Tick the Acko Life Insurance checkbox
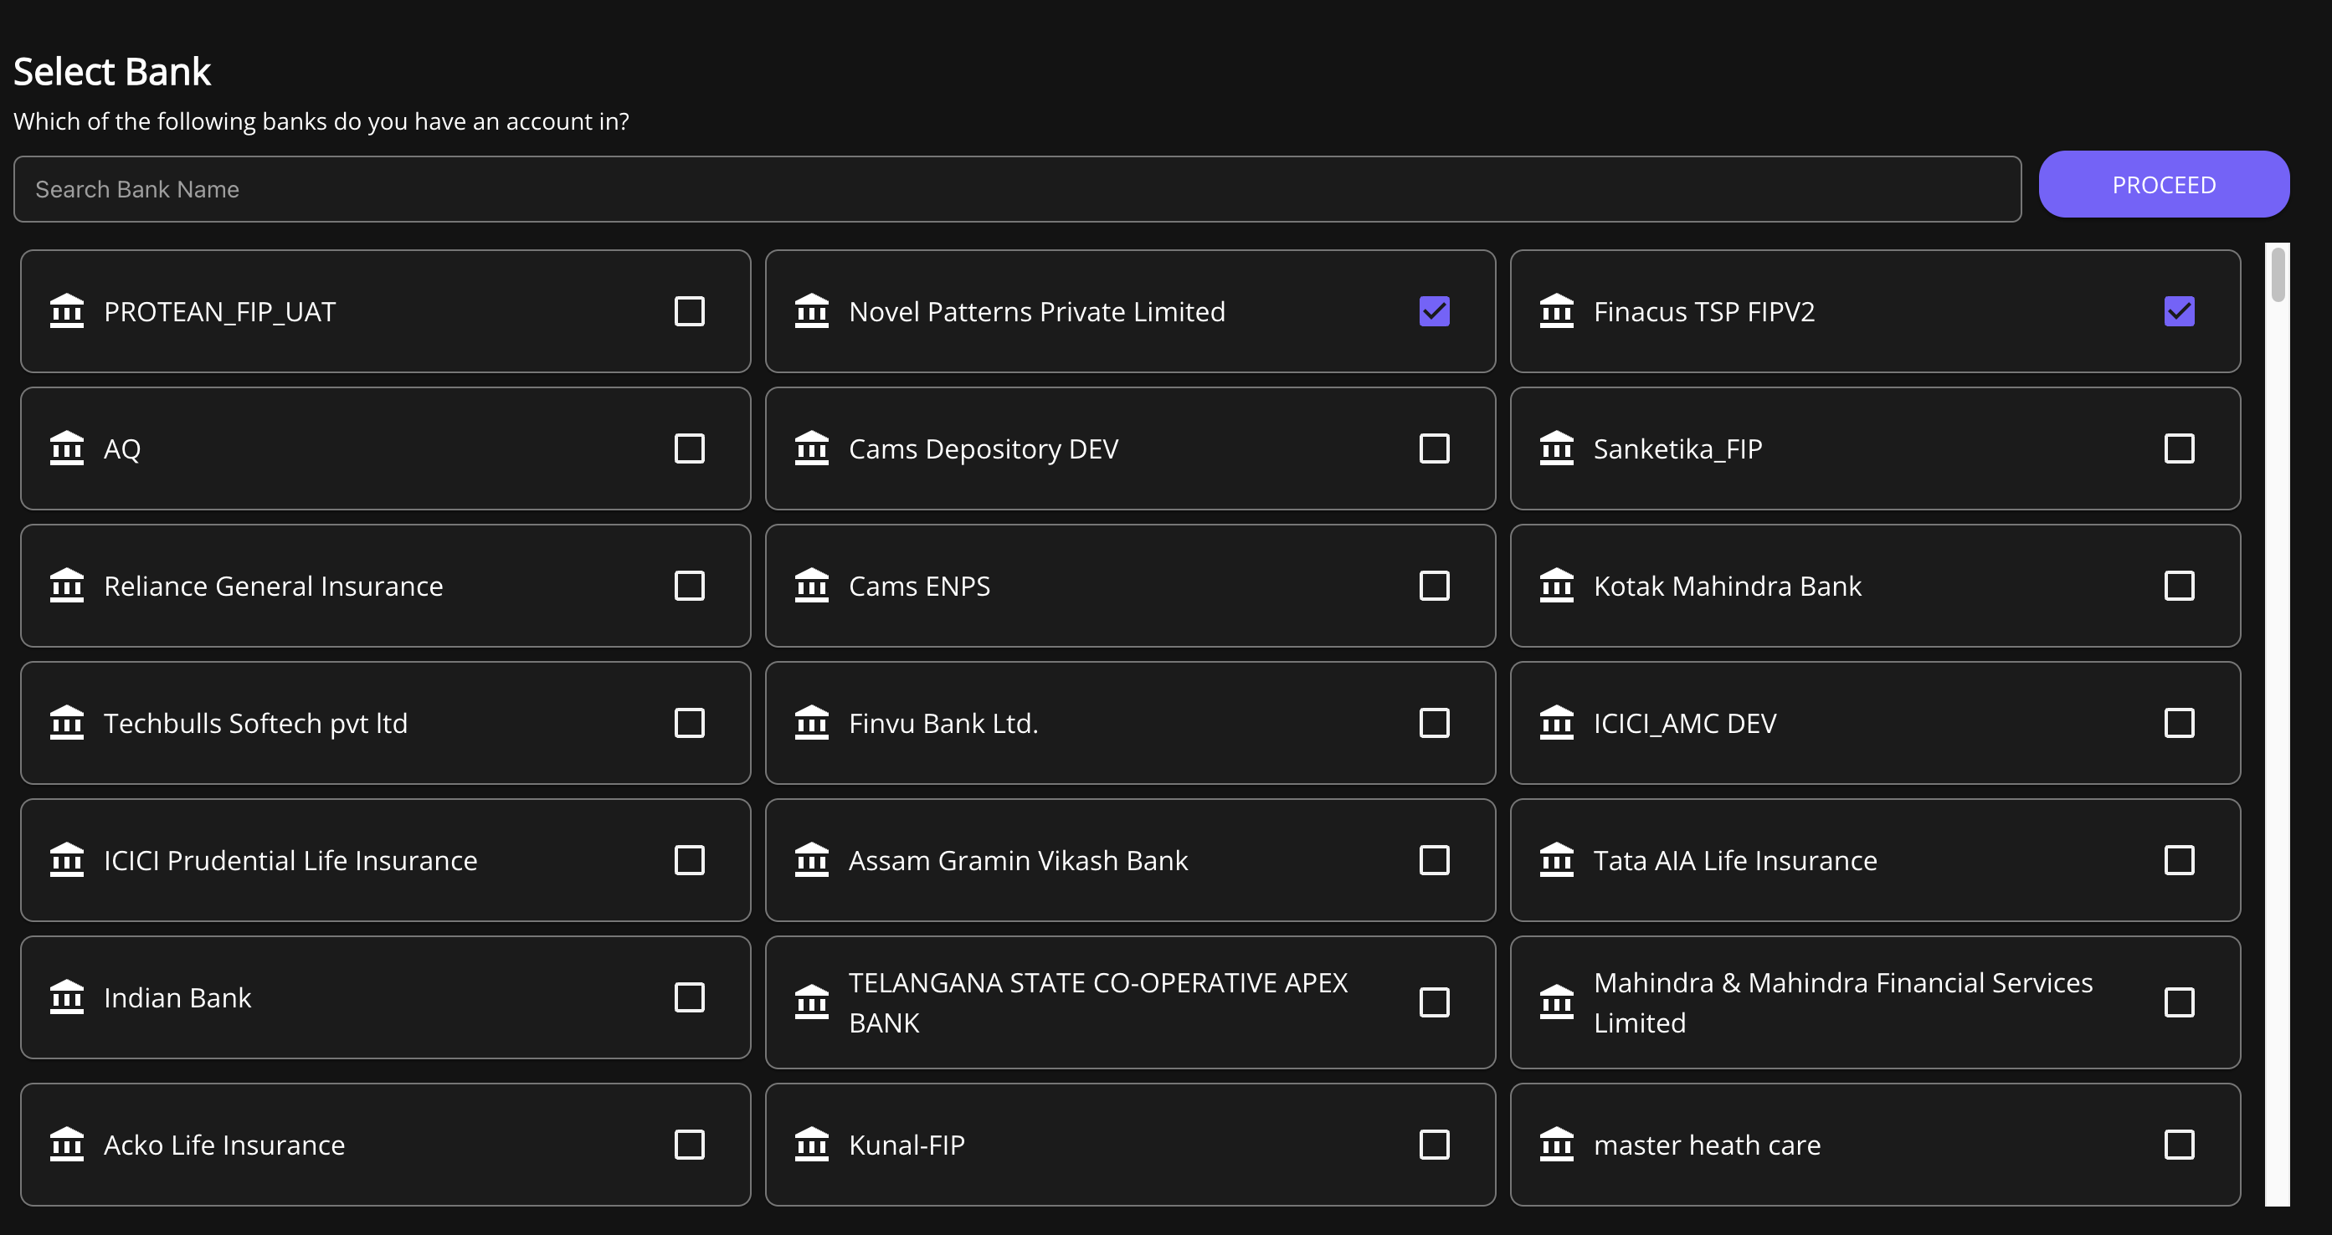2332x1235 pixels. [690, 1145]
